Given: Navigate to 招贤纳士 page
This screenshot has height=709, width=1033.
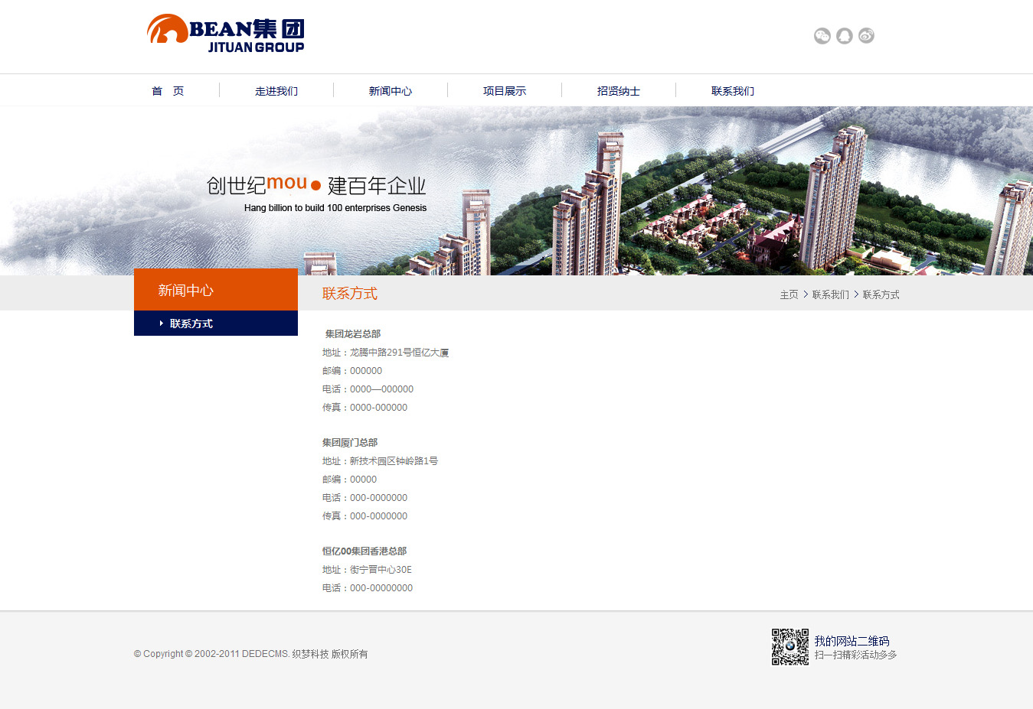Looking at the screenshot, I should pyautogui.click(x=619, y=91).
